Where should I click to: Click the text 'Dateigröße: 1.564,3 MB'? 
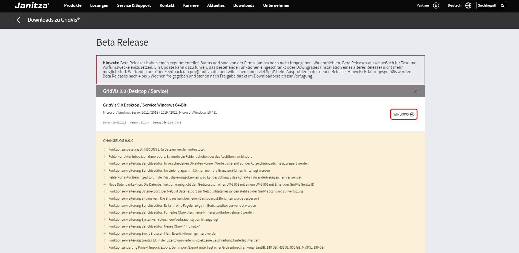[x=167, y=123]
